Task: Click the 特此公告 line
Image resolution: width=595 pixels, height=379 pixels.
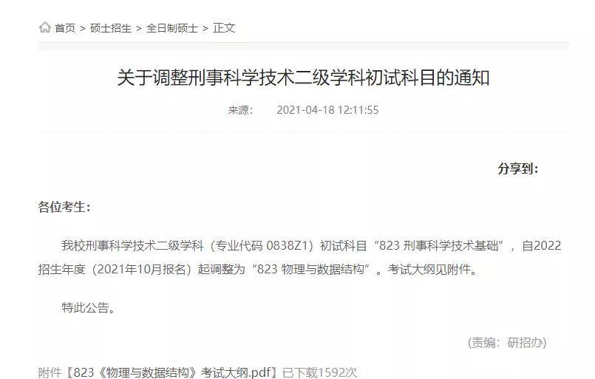Action: [89, 307]
